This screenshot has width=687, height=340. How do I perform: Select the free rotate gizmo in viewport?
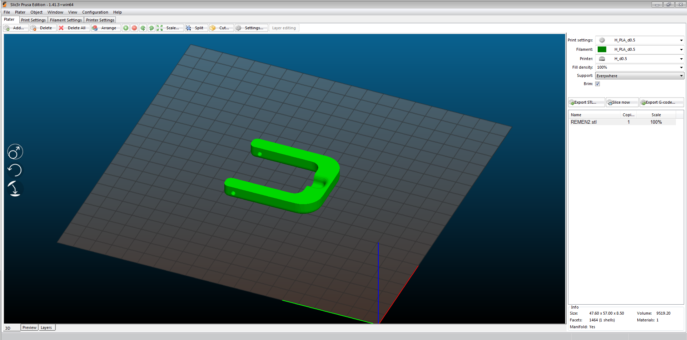click(15, 152)
